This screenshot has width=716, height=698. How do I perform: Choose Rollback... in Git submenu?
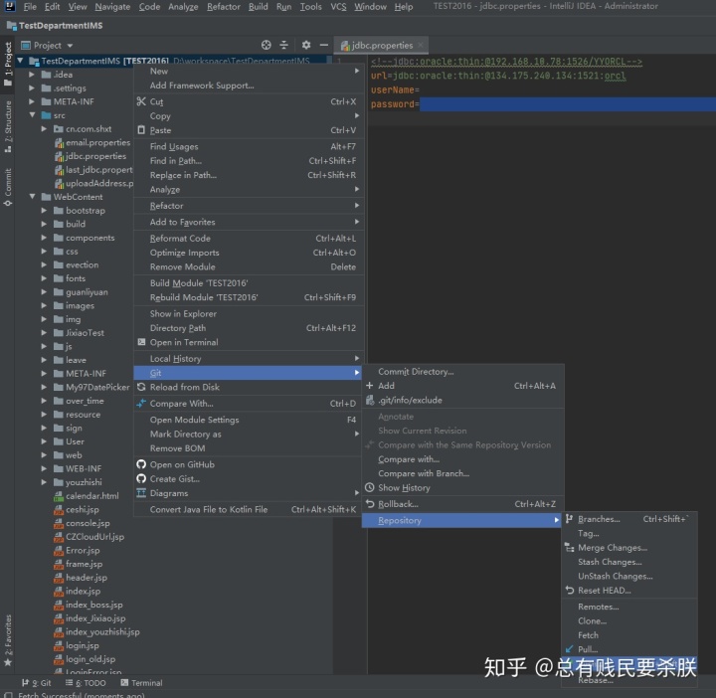click(x=463, y=504)
